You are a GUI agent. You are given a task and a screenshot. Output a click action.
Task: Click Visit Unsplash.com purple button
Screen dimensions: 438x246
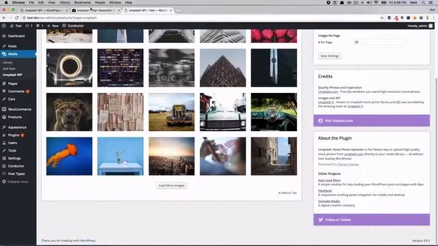[x=372, y=120]
